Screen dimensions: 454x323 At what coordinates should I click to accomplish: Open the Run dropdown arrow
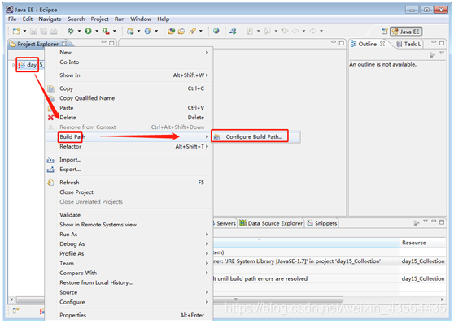point(97,31)
